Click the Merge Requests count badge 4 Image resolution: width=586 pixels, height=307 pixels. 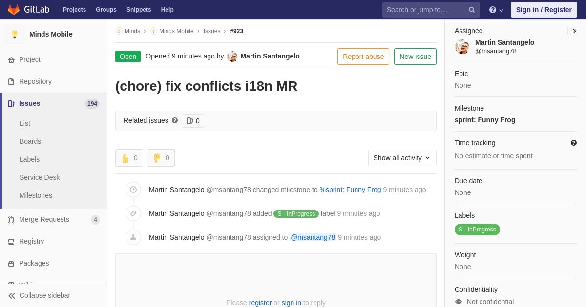(95, 220)
